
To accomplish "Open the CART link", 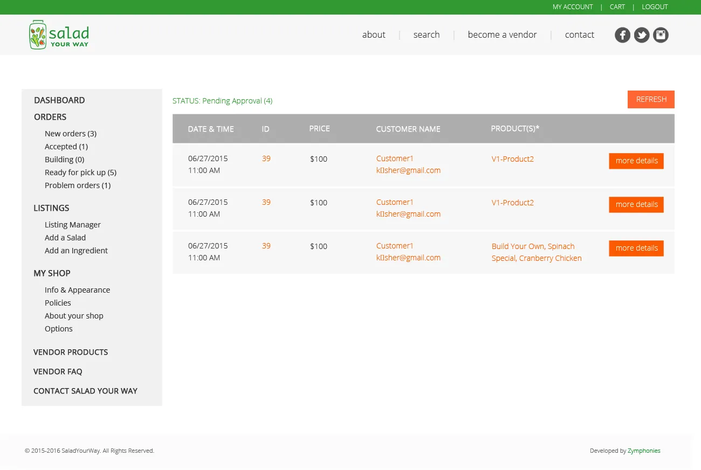I will pos(617,7).
